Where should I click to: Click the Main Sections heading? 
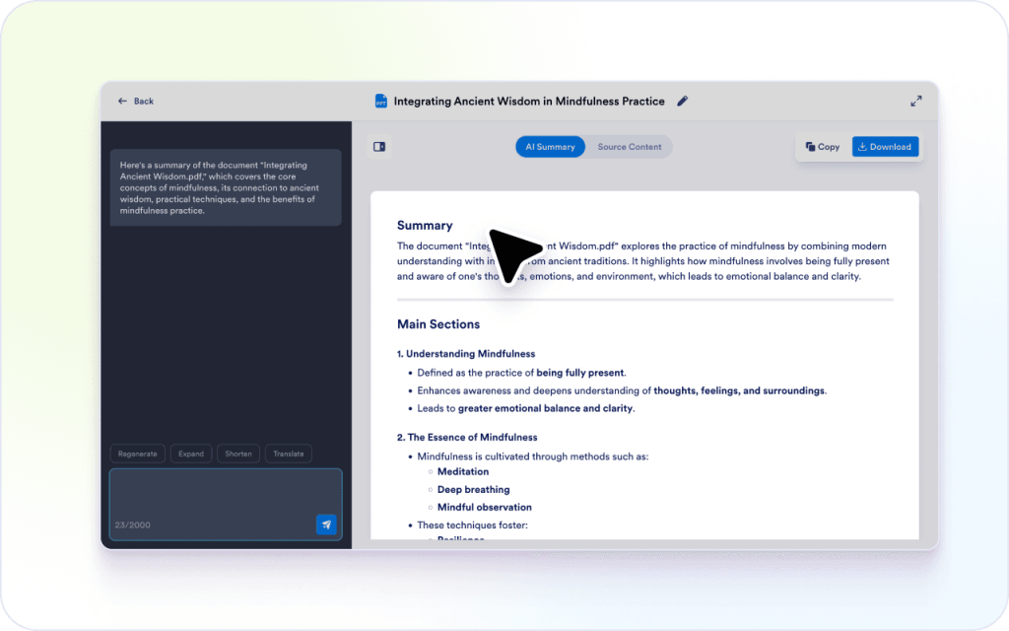tap(438, 323)
